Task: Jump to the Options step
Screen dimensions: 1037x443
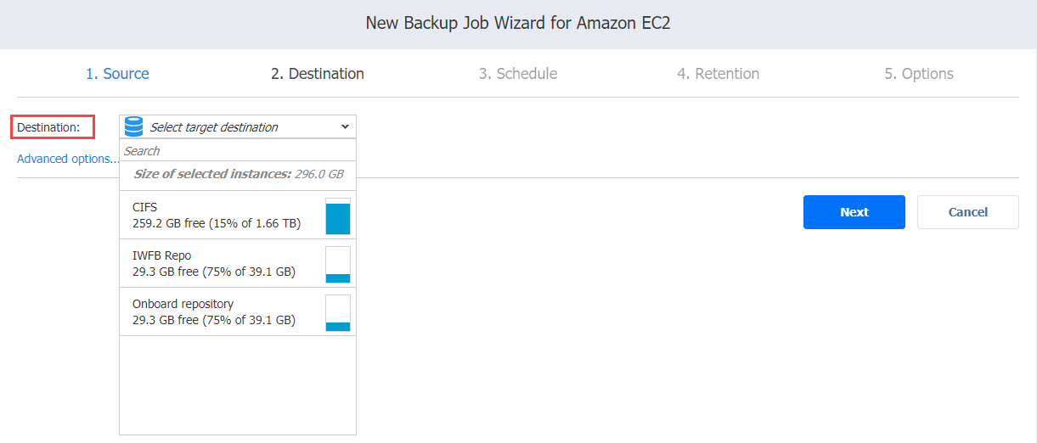Action: point(919,74)
